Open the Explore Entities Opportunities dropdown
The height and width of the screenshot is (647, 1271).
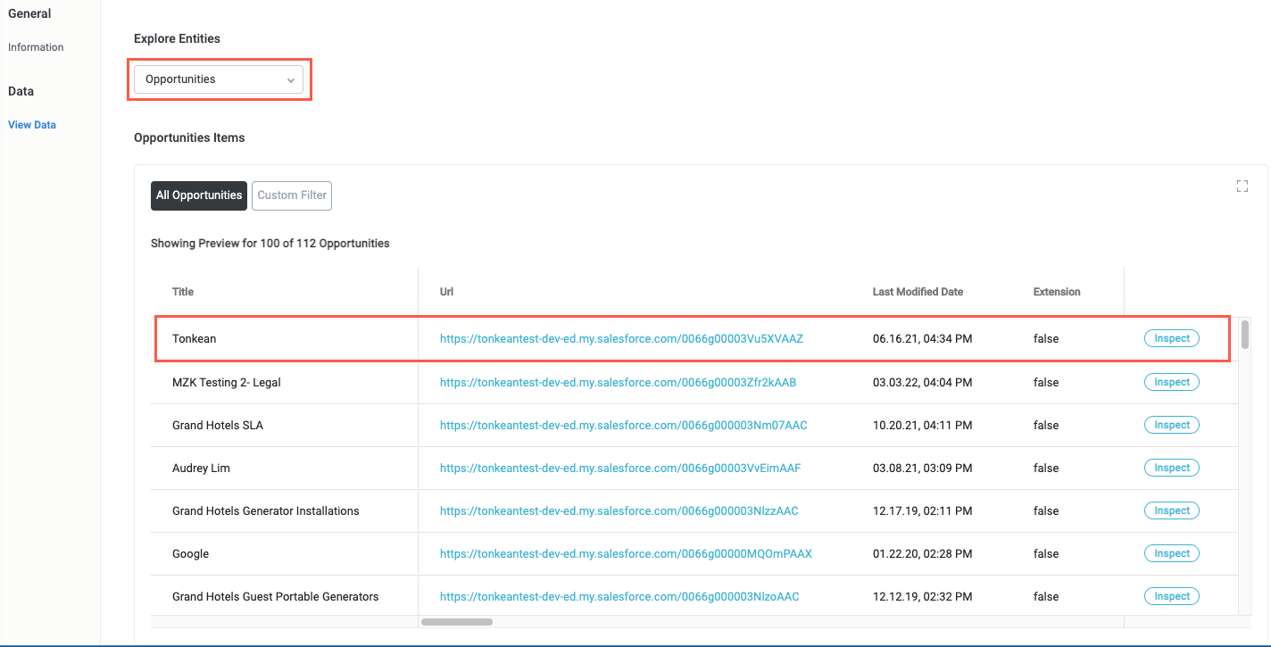(x=219, y=79)
